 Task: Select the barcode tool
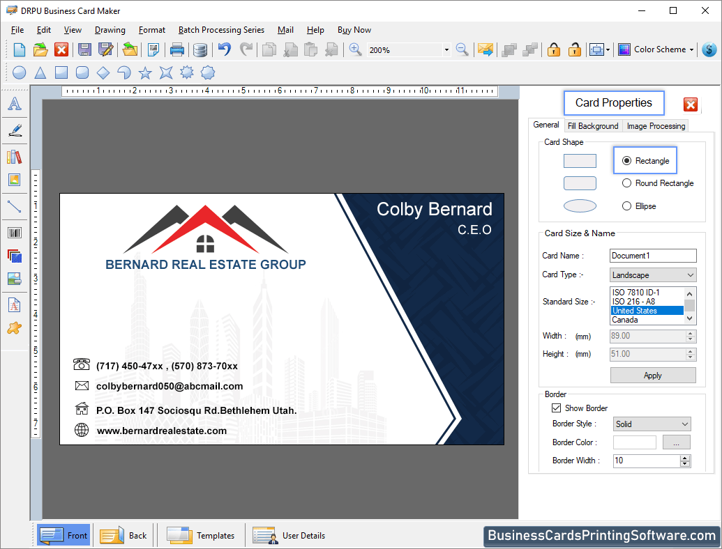tap(15, 233)
